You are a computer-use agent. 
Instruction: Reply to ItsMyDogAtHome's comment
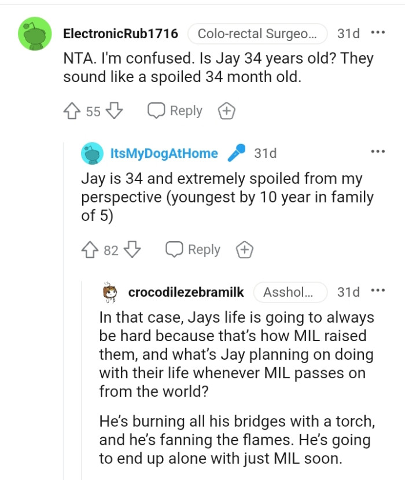194,250
